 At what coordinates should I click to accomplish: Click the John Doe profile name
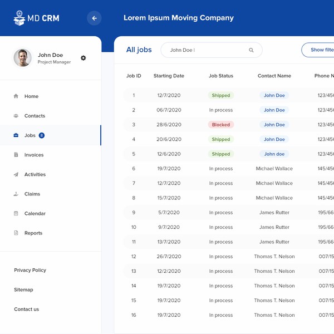click(x=50, y=55)
